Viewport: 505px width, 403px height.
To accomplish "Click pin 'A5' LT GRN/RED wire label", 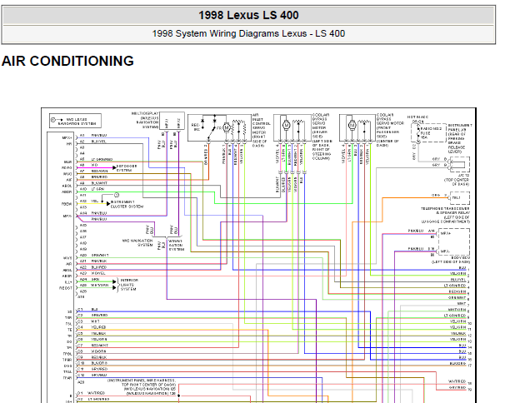I will [x=102, y=159].
